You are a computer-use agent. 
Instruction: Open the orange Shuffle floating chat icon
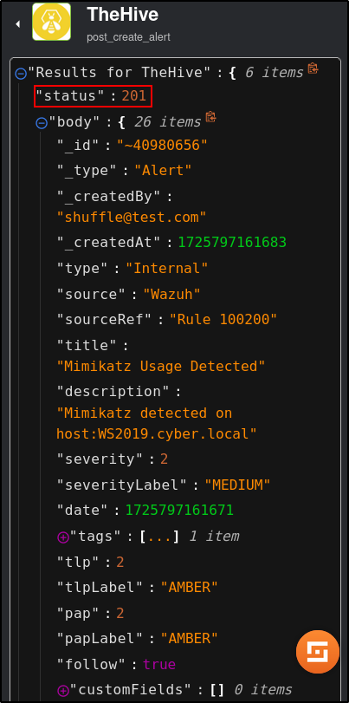[x=318, y=652]
